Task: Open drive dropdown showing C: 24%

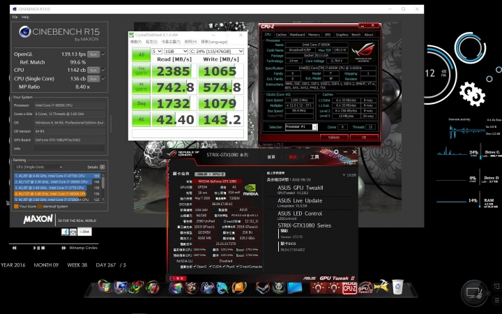Action: pos(217,51)
